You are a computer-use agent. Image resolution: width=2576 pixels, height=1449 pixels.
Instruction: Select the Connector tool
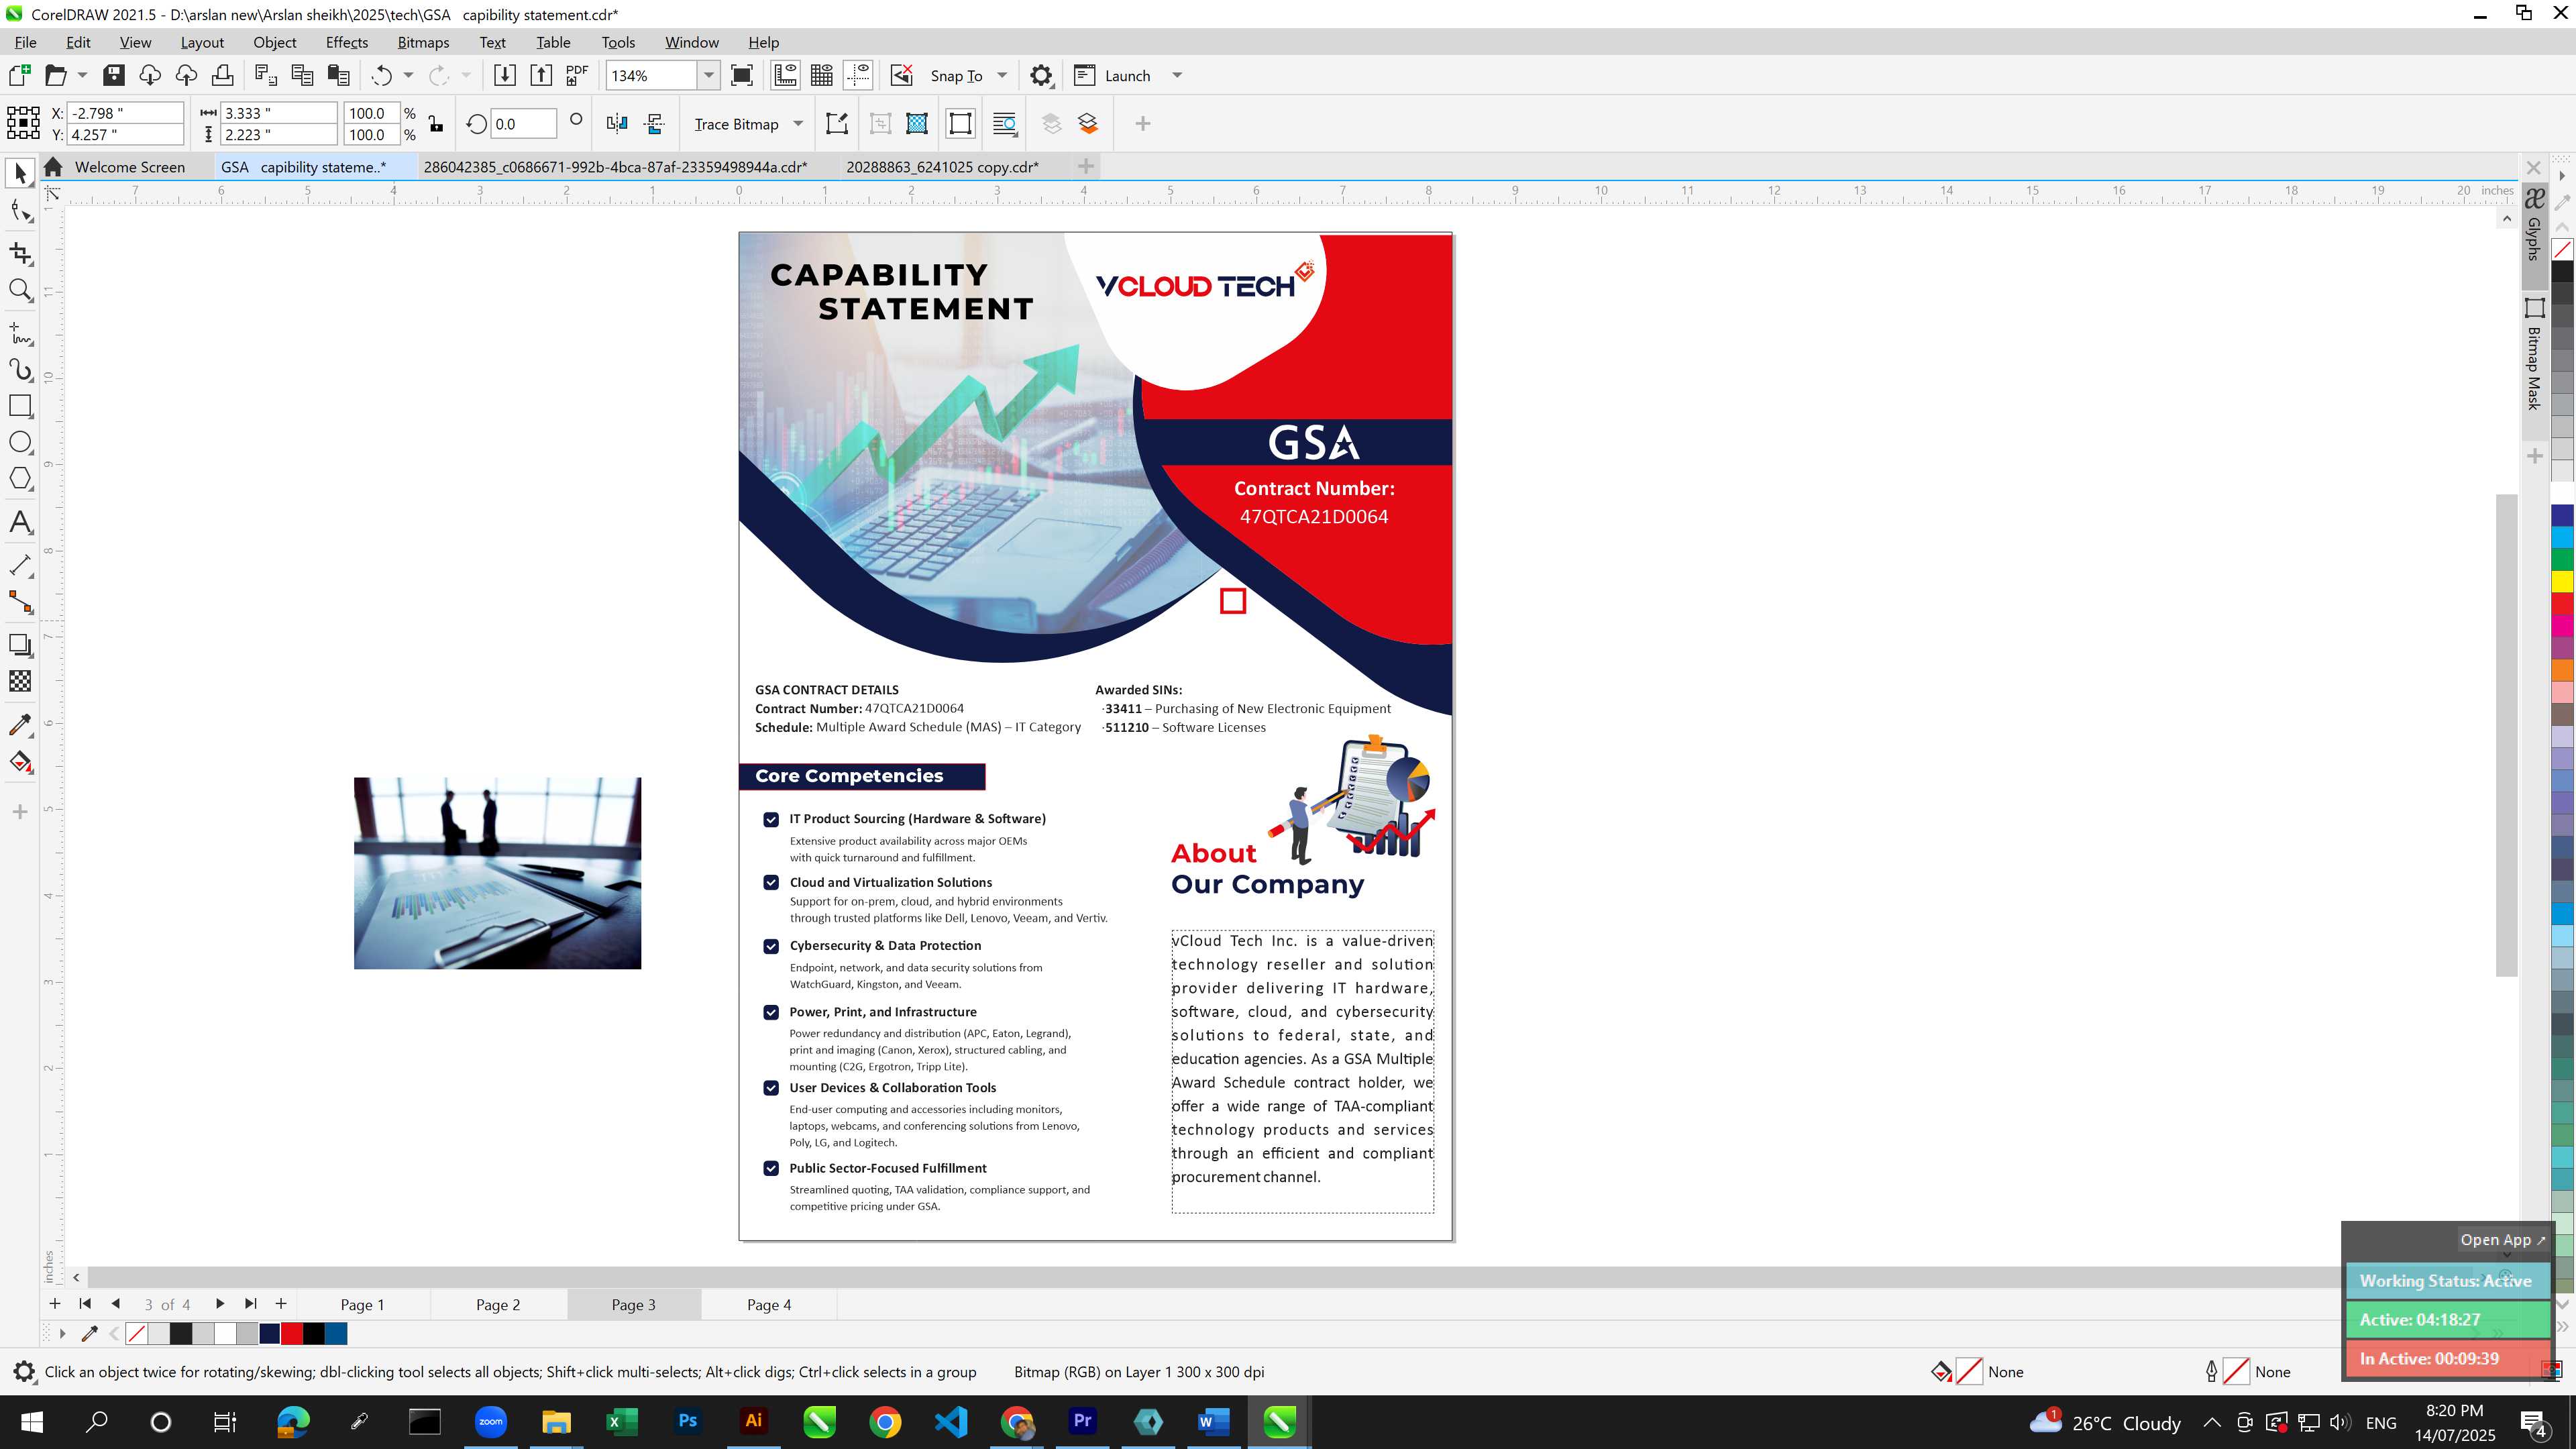(x=20, y=602)
